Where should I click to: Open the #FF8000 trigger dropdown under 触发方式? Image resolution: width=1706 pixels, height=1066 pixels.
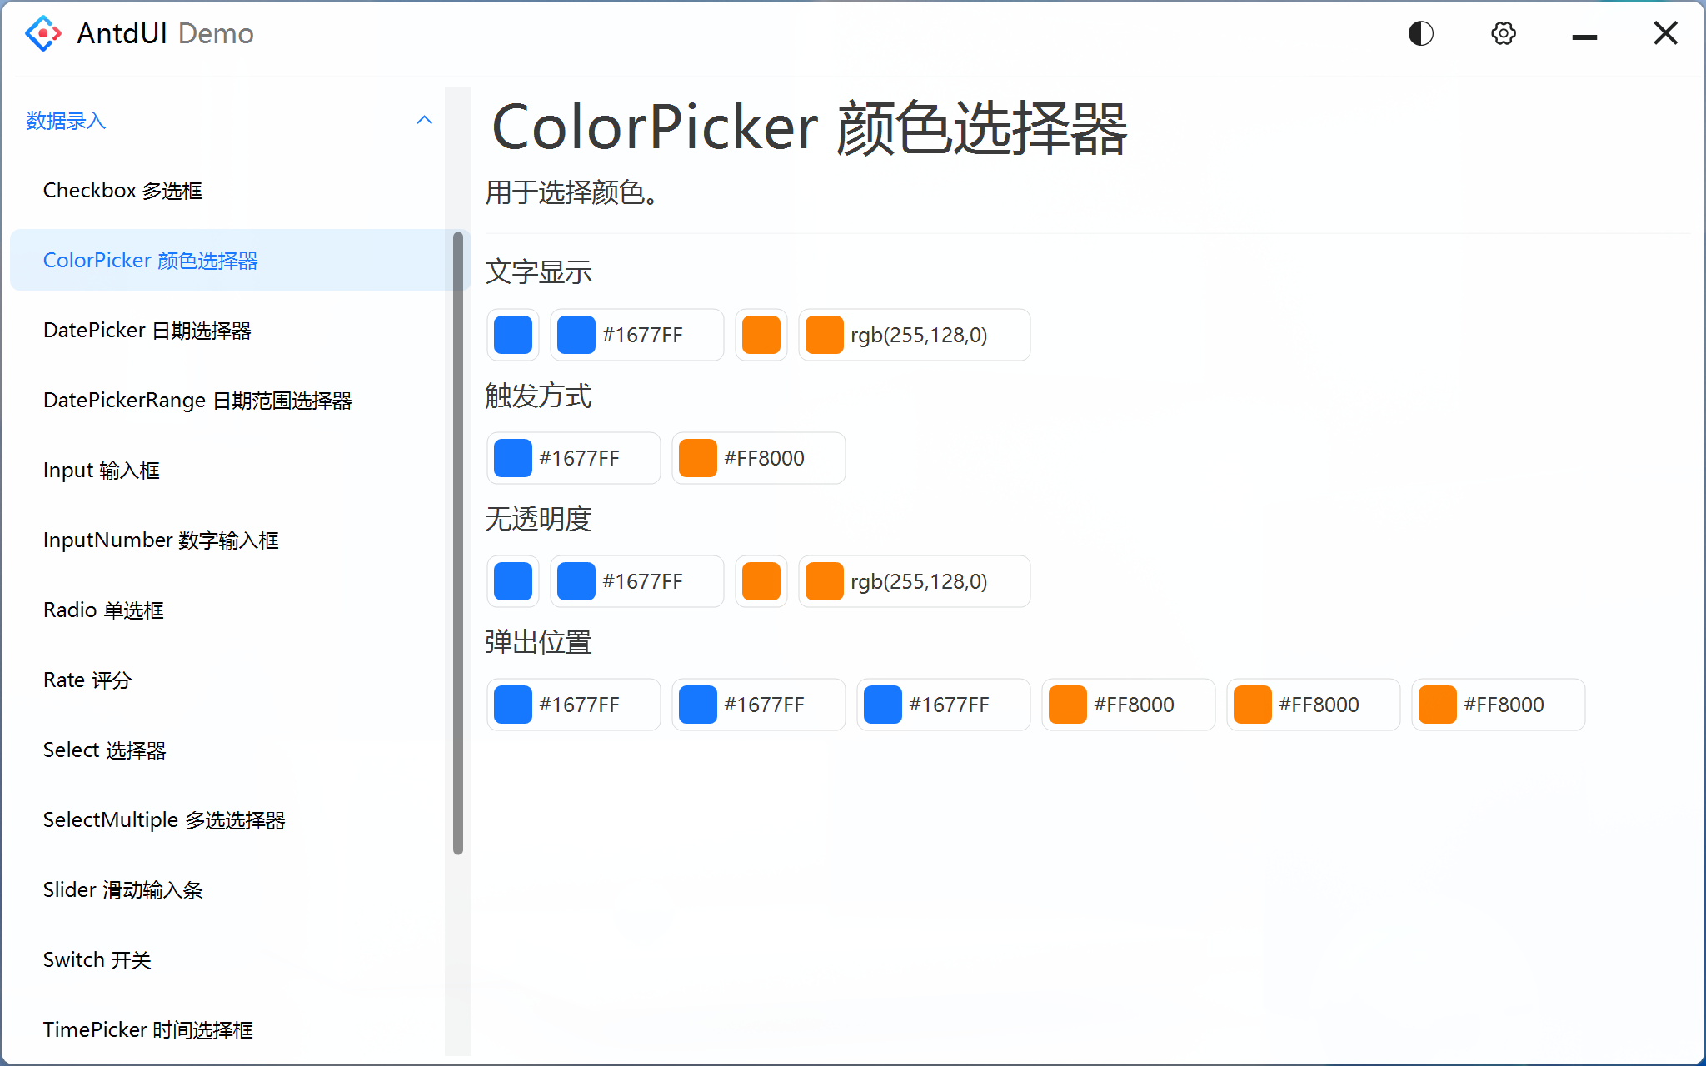[758, 457]
